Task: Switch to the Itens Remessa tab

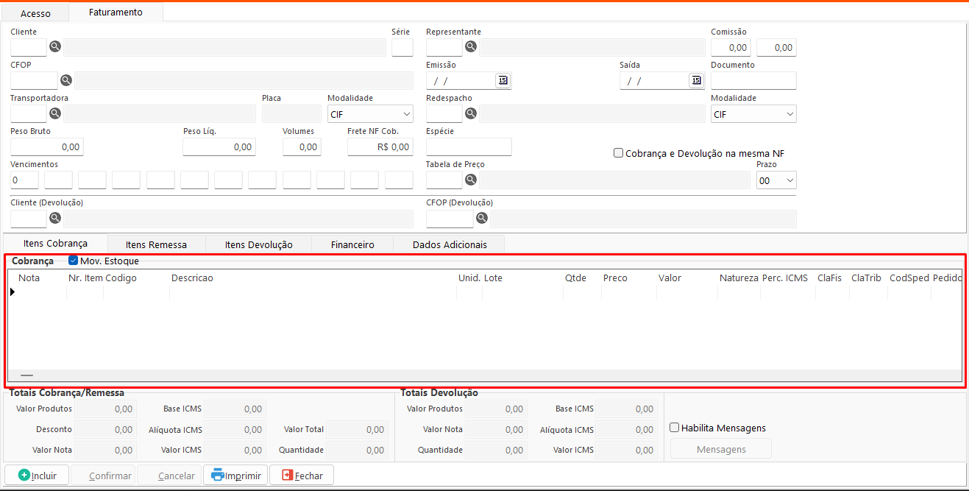Action: click(x=156, y=244)
